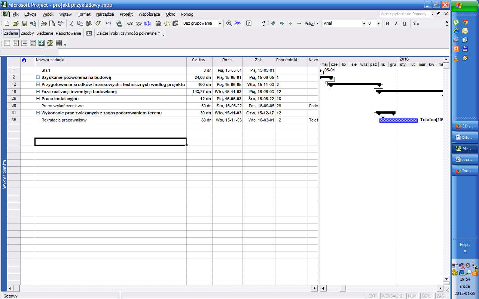Save the project using the floppy icon
Viewport: 479px width, 299px height.
(24, 24)
